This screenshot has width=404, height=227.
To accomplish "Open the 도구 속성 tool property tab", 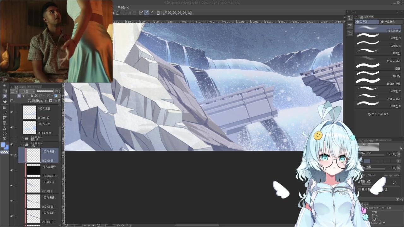I will pos(367,140).
